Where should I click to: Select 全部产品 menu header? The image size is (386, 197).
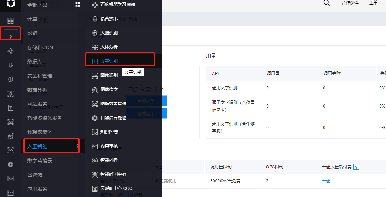pyautogui.click(x=37, y=5)
